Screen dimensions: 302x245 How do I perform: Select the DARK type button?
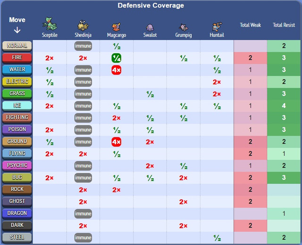(x=17, y=225)
